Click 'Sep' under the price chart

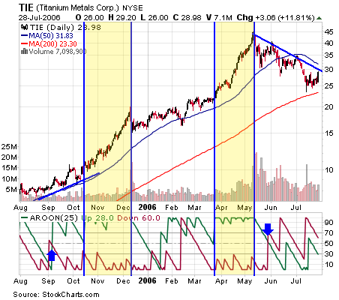48,208
